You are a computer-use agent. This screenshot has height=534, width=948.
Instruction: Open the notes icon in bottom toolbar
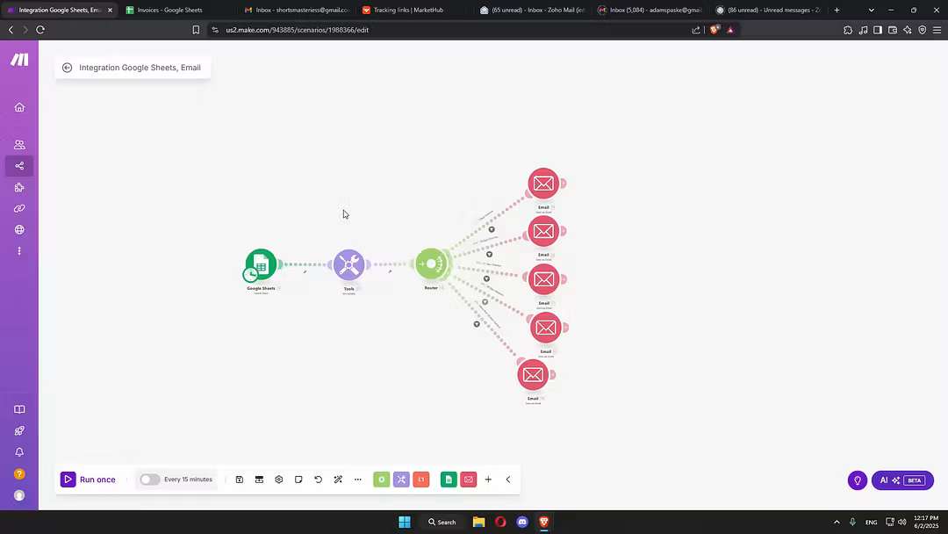298,480
